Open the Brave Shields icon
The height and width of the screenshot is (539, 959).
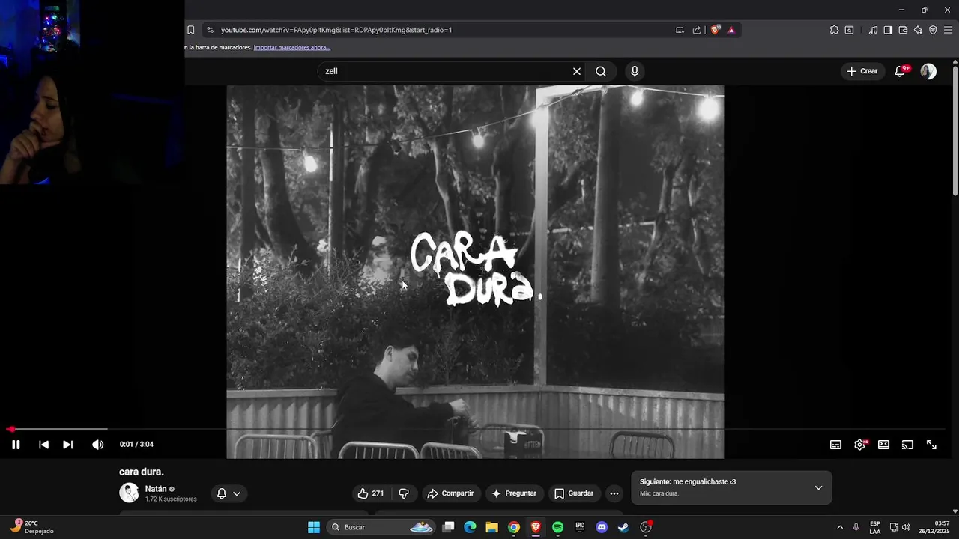716,30
